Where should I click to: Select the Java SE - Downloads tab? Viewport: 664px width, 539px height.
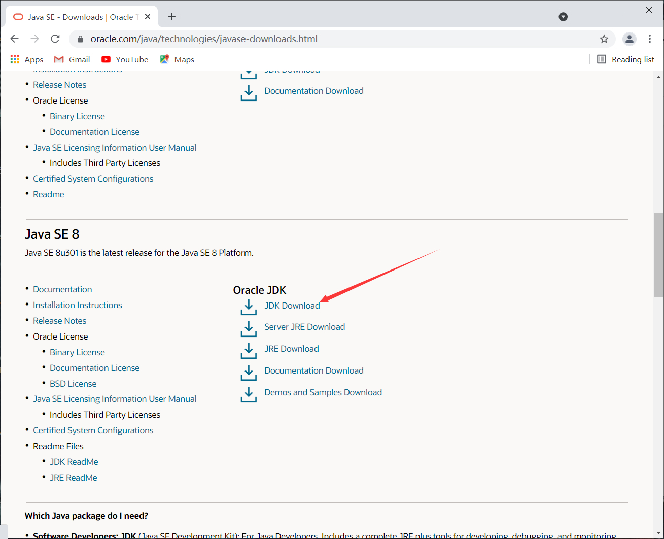click(81, 17)
